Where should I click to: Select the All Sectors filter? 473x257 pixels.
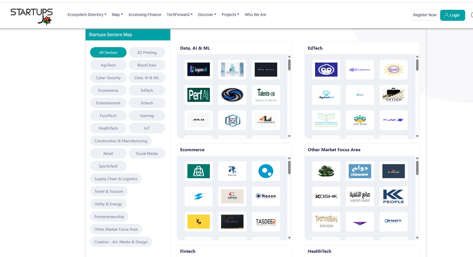(x=108, y=52)
